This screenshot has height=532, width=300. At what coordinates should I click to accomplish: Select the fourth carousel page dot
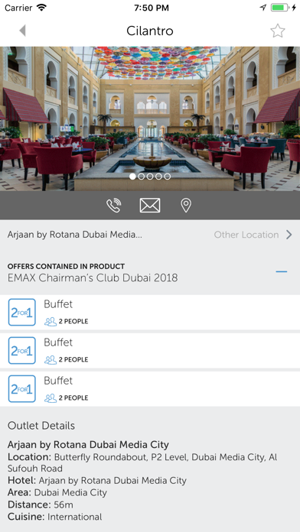158,177
